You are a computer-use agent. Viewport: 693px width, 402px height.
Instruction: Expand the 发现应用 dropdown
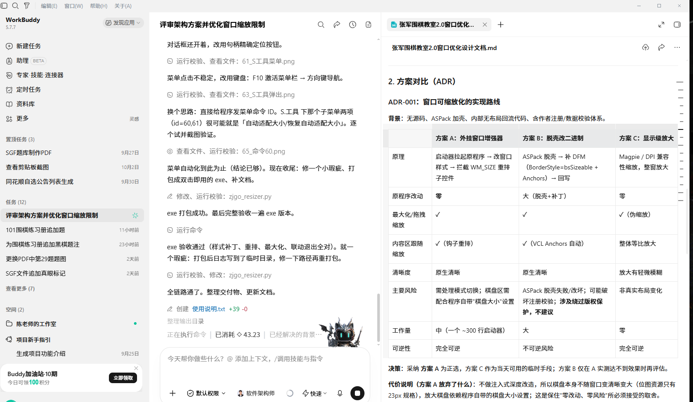coord(123,23)
